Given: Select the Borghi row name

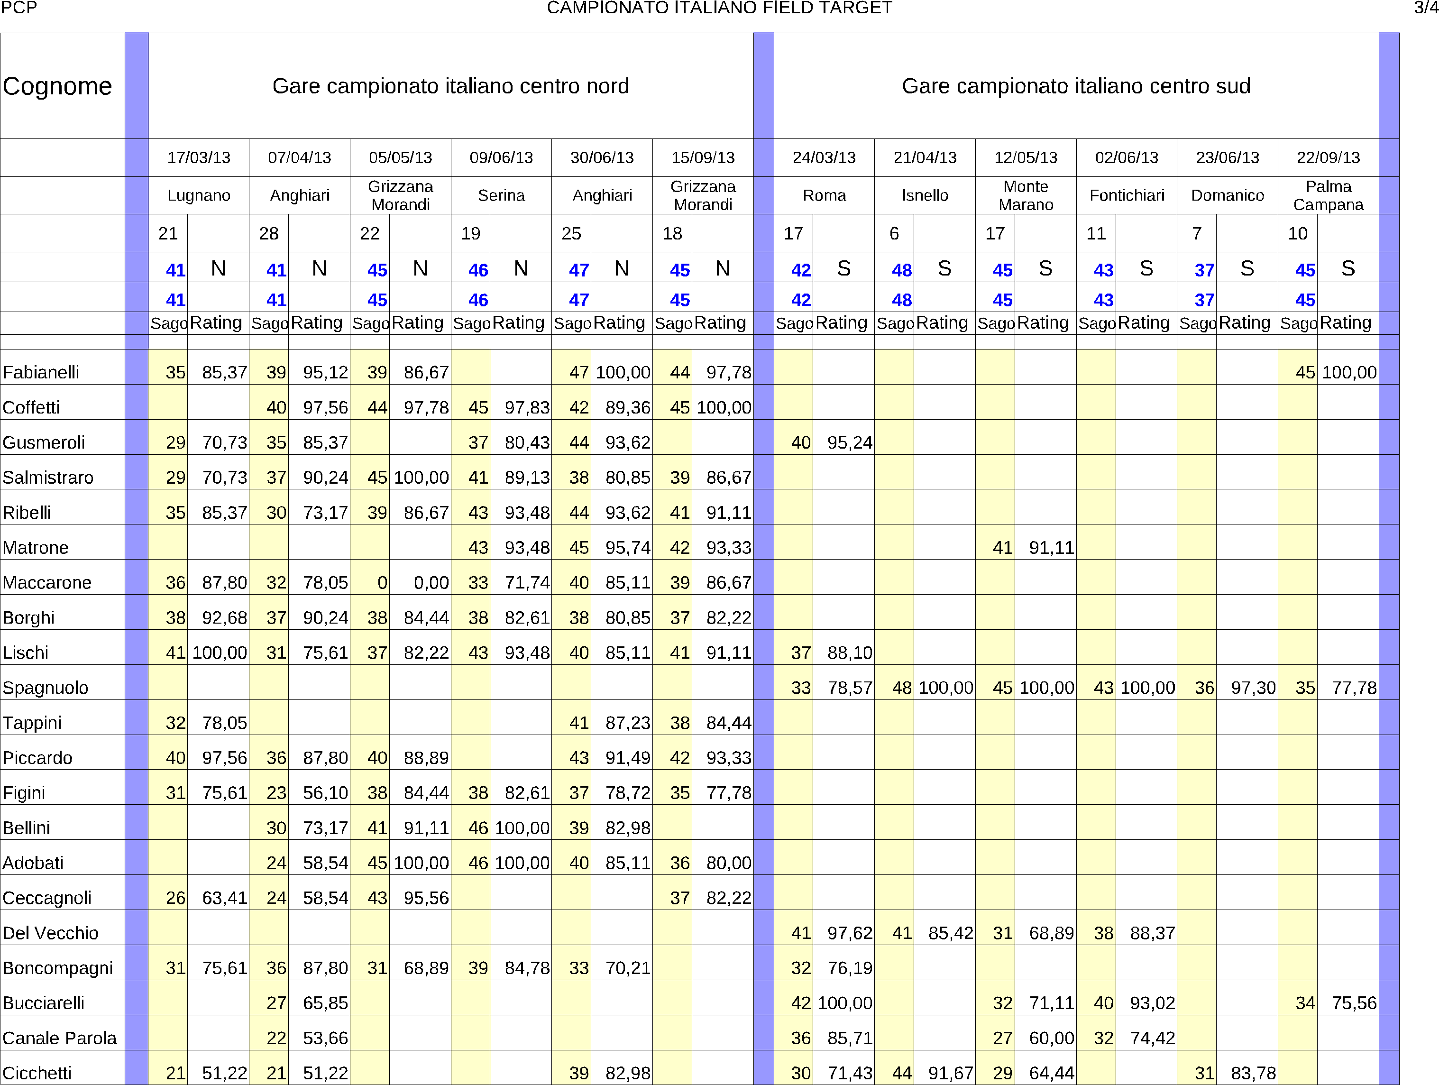Looking at the screenshot, I should [x=28, y=618].
